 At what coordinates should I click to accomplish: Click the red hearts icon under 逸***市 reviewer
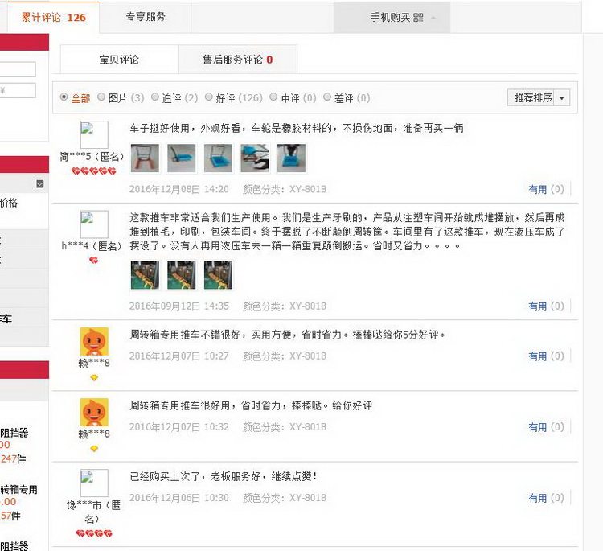94,533
